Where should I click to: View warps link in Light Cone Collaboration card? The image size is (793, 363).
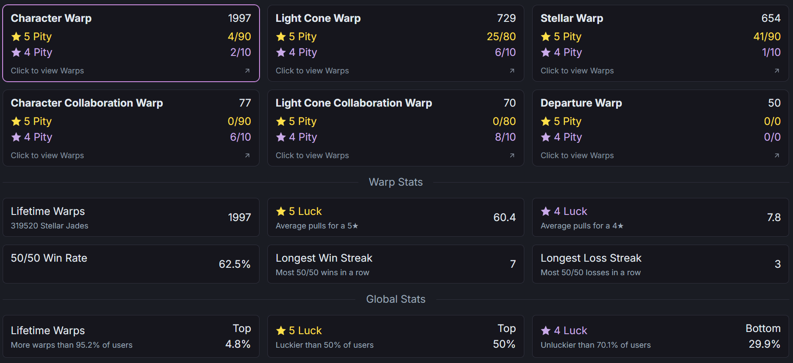click(x=312, y=156)
